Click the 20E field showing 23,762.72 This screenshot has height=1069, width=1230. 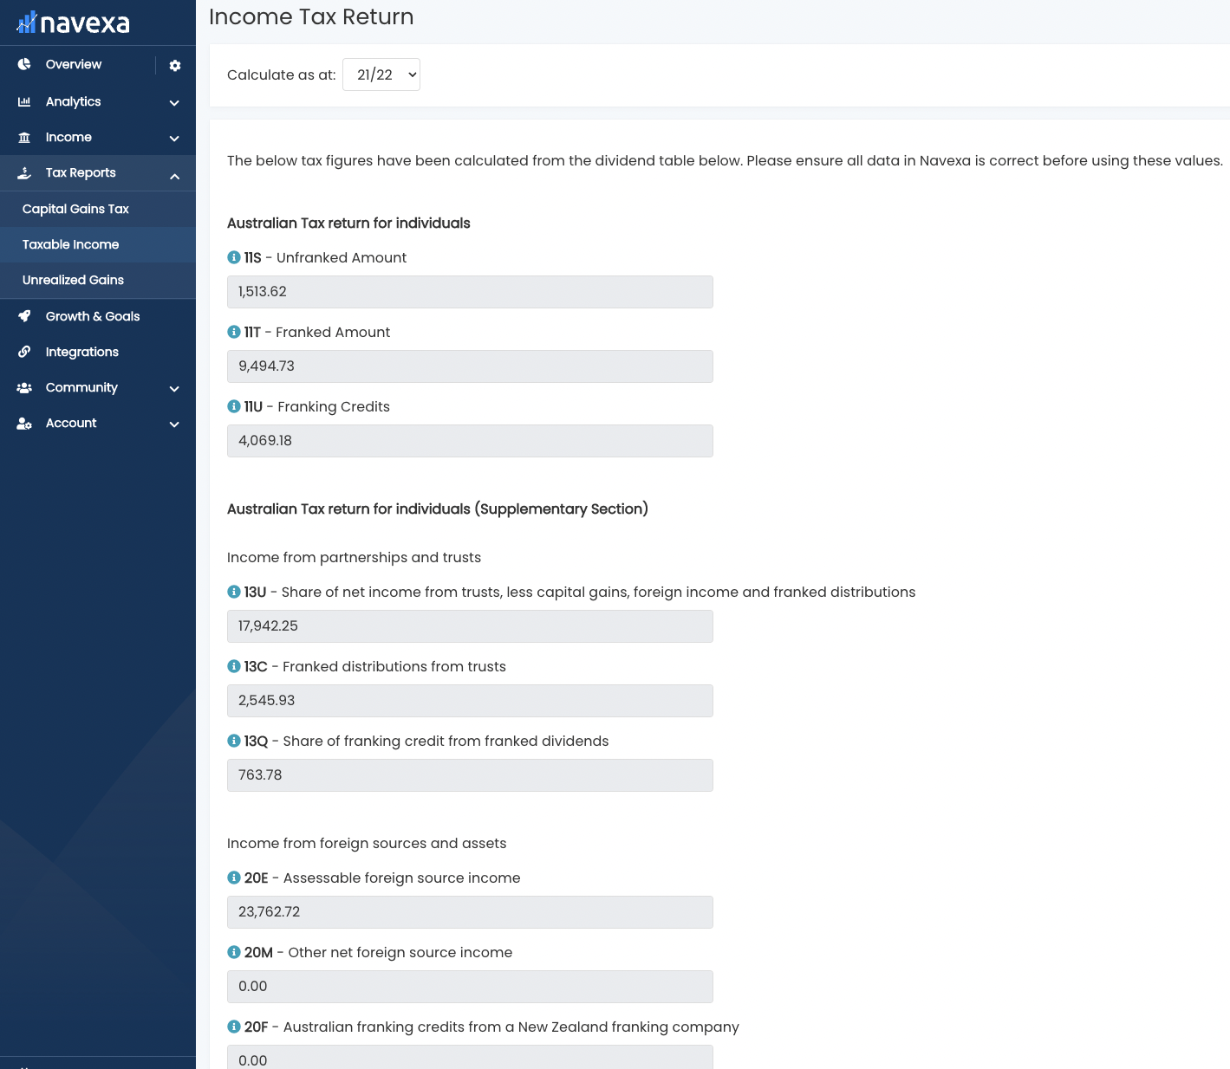(x=470, y=912)
